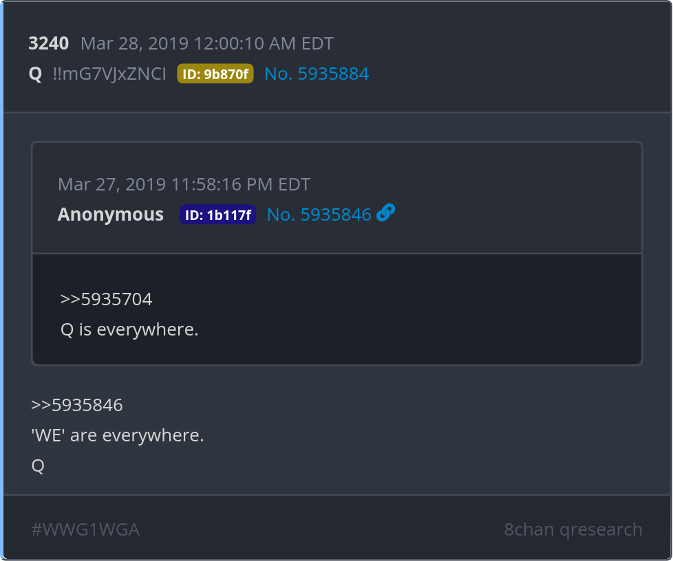Click the yellow ID: 9b870f badge
This screenshot has height=561, width=673.
point(215,74)
